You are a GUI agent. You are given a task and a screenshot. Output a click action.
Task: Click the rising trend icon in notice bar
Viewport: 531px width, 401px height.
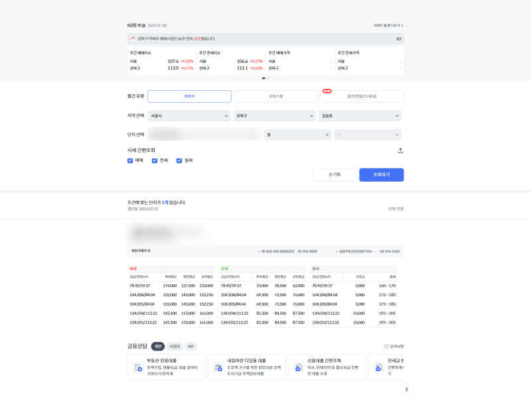(132, 38)
